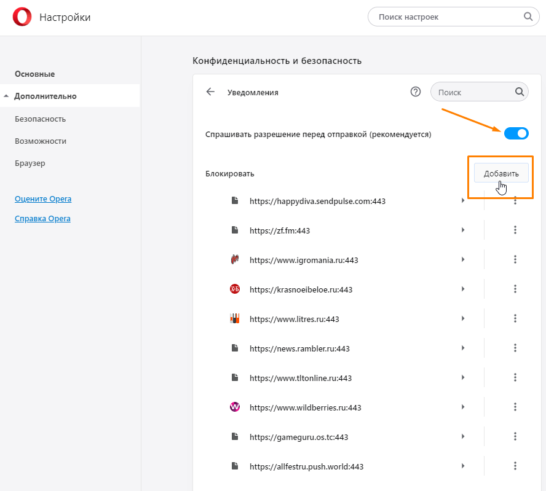Open Безопасность settings section
The height and width of the screenshot is (491, 546).
pyautogui.click(x=41, y=119)
